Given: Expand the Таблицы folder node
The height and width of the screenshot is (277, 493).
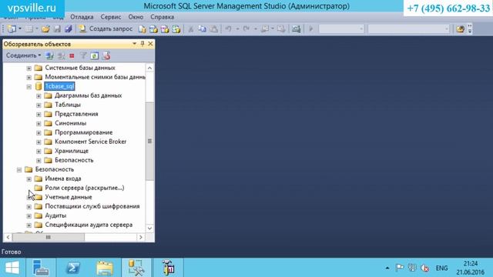Looking at the screenshot, I should [39, 105].
